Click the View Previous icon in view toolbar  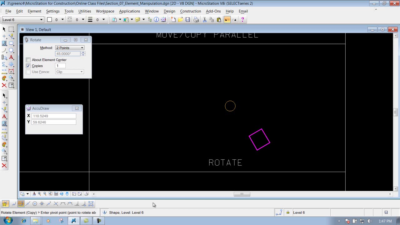point(74,194)
